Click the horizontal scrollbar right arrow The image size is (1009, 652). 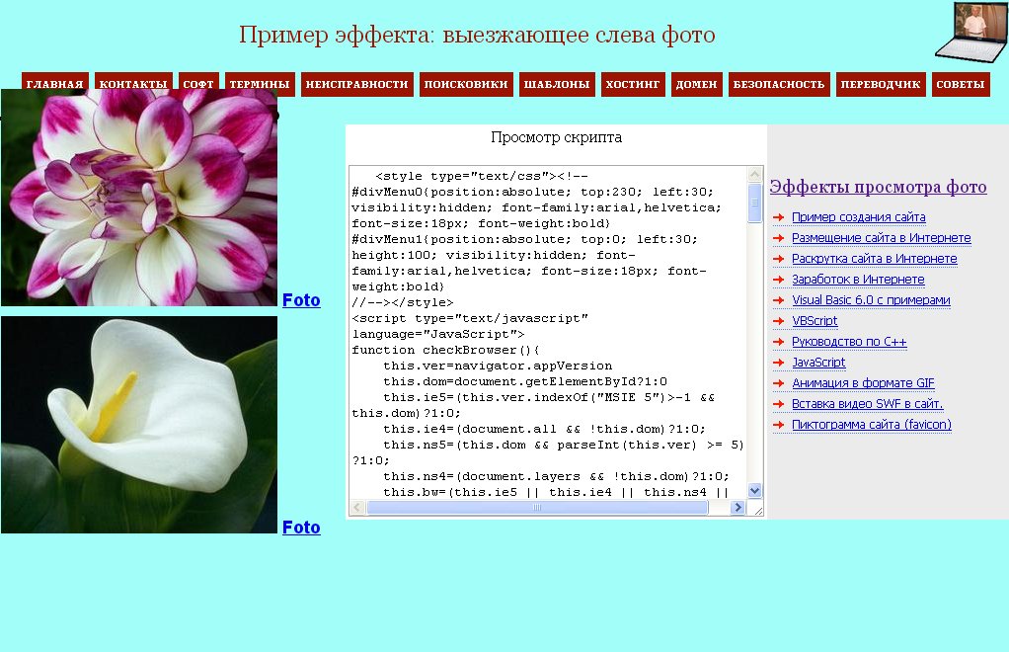tap(737, 508)
